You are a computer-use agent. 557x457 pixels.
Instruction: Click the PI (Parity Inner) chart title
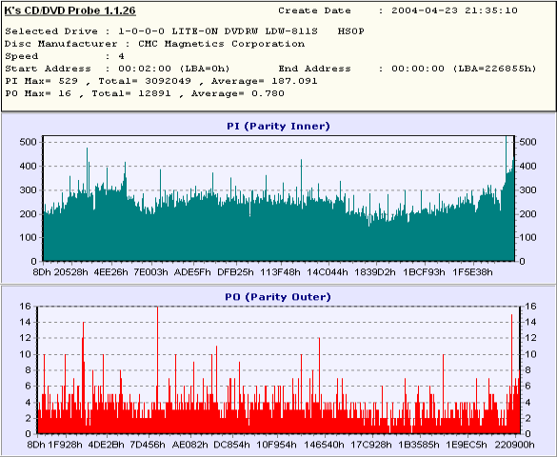278,126
